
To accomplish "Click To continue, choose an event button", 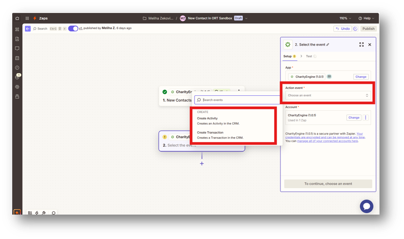I will 328,184.
